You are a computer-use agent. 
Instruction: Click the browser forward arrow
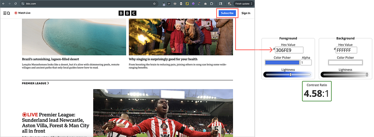pos(9,4)
